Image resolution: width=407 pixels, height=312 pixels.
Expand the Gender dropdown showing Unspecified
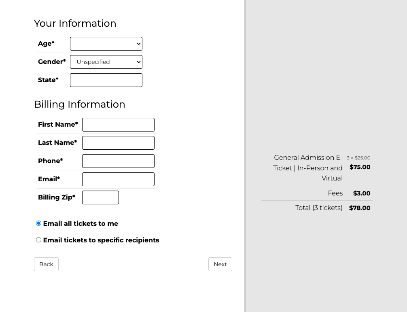pyautogui.click(x=106, y=62)
